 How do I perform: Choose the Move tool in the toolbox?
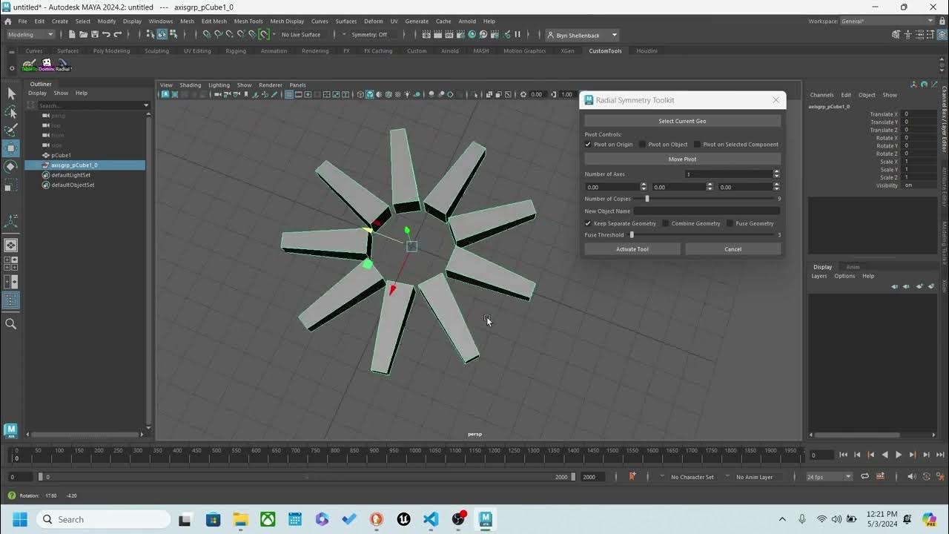point(11,148)
